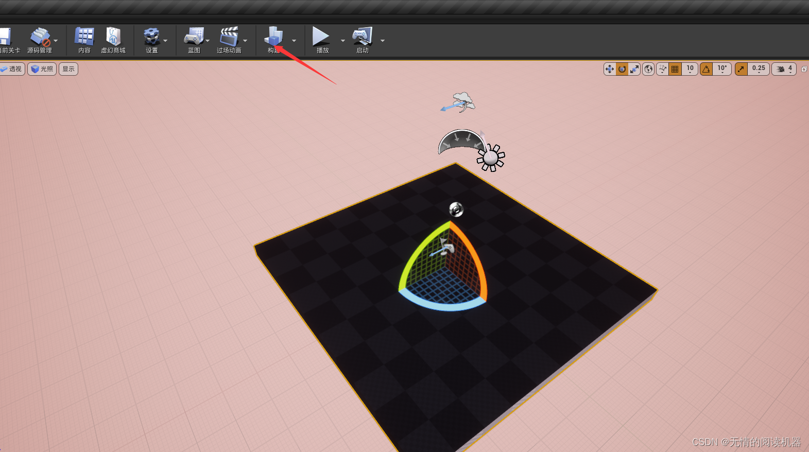Expand the Launch options dropdown arrow
The width and height of the screenshot is (809, 452).
(383, 40)
